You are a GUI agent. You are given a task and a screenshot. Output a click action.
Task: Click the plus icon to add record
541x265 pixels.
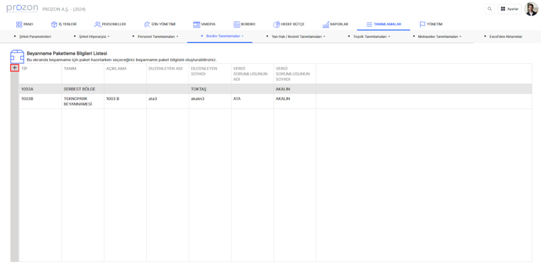click(x=15, y=68)
